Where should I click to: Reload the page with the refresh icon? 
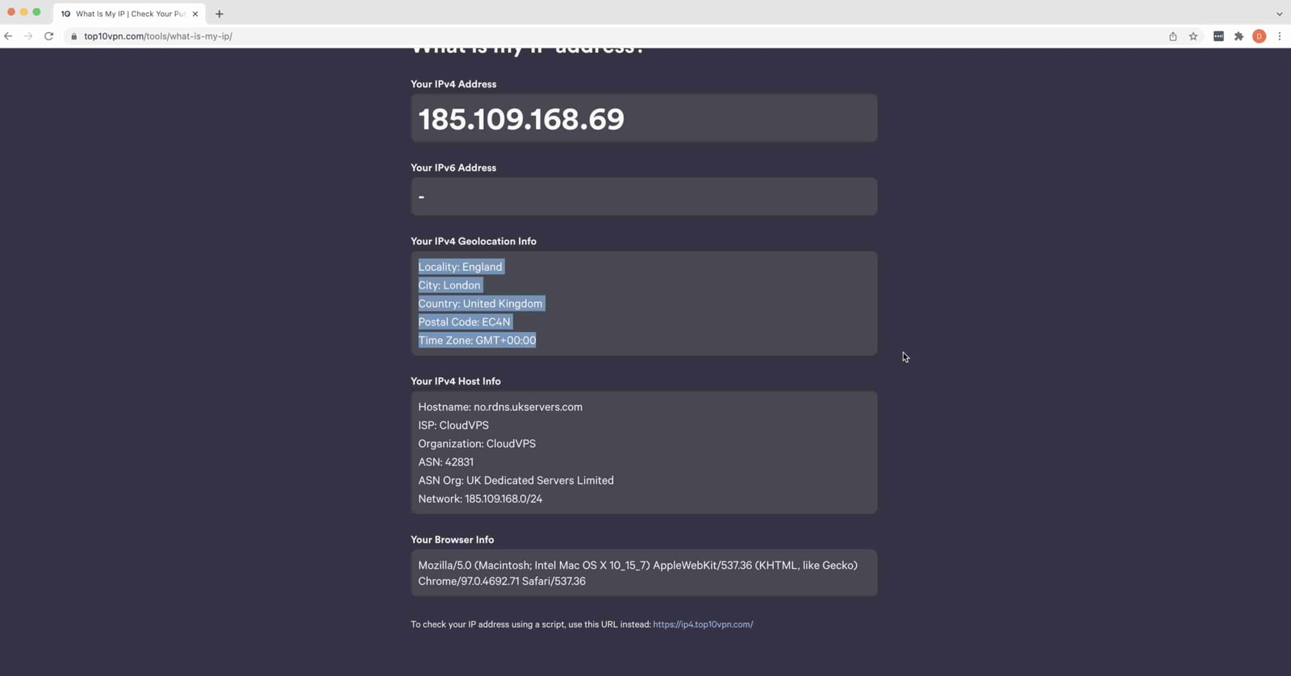[x=48, y=36]
